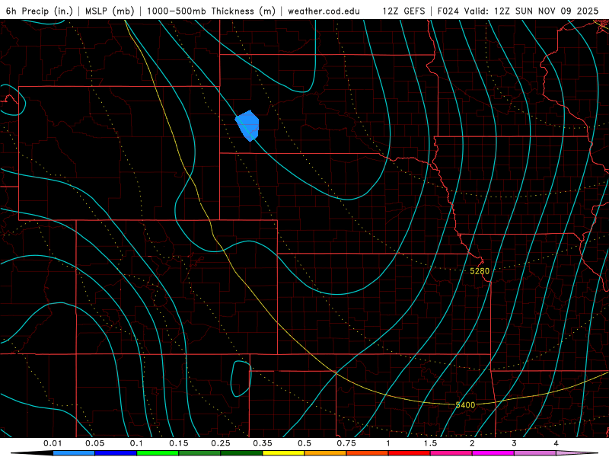609x457 pixels.
Task: Click the 0.01 legend value
Action: coord(53,443)
